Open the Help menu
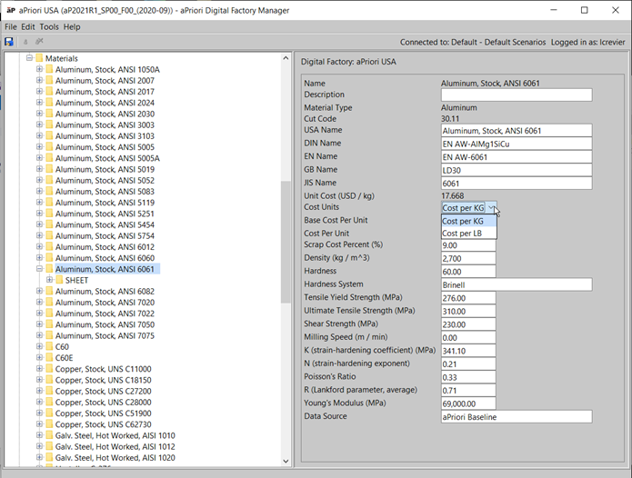 pyautogui.click(x=72, y=27)
